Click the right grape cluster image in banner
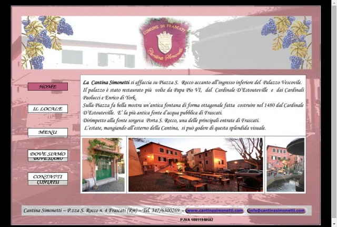The width and height of the screenshot is (337, 227). point(286,42)
